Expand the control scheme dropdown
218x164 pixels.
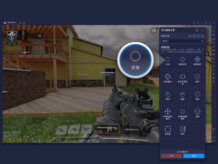coord(182,41)
